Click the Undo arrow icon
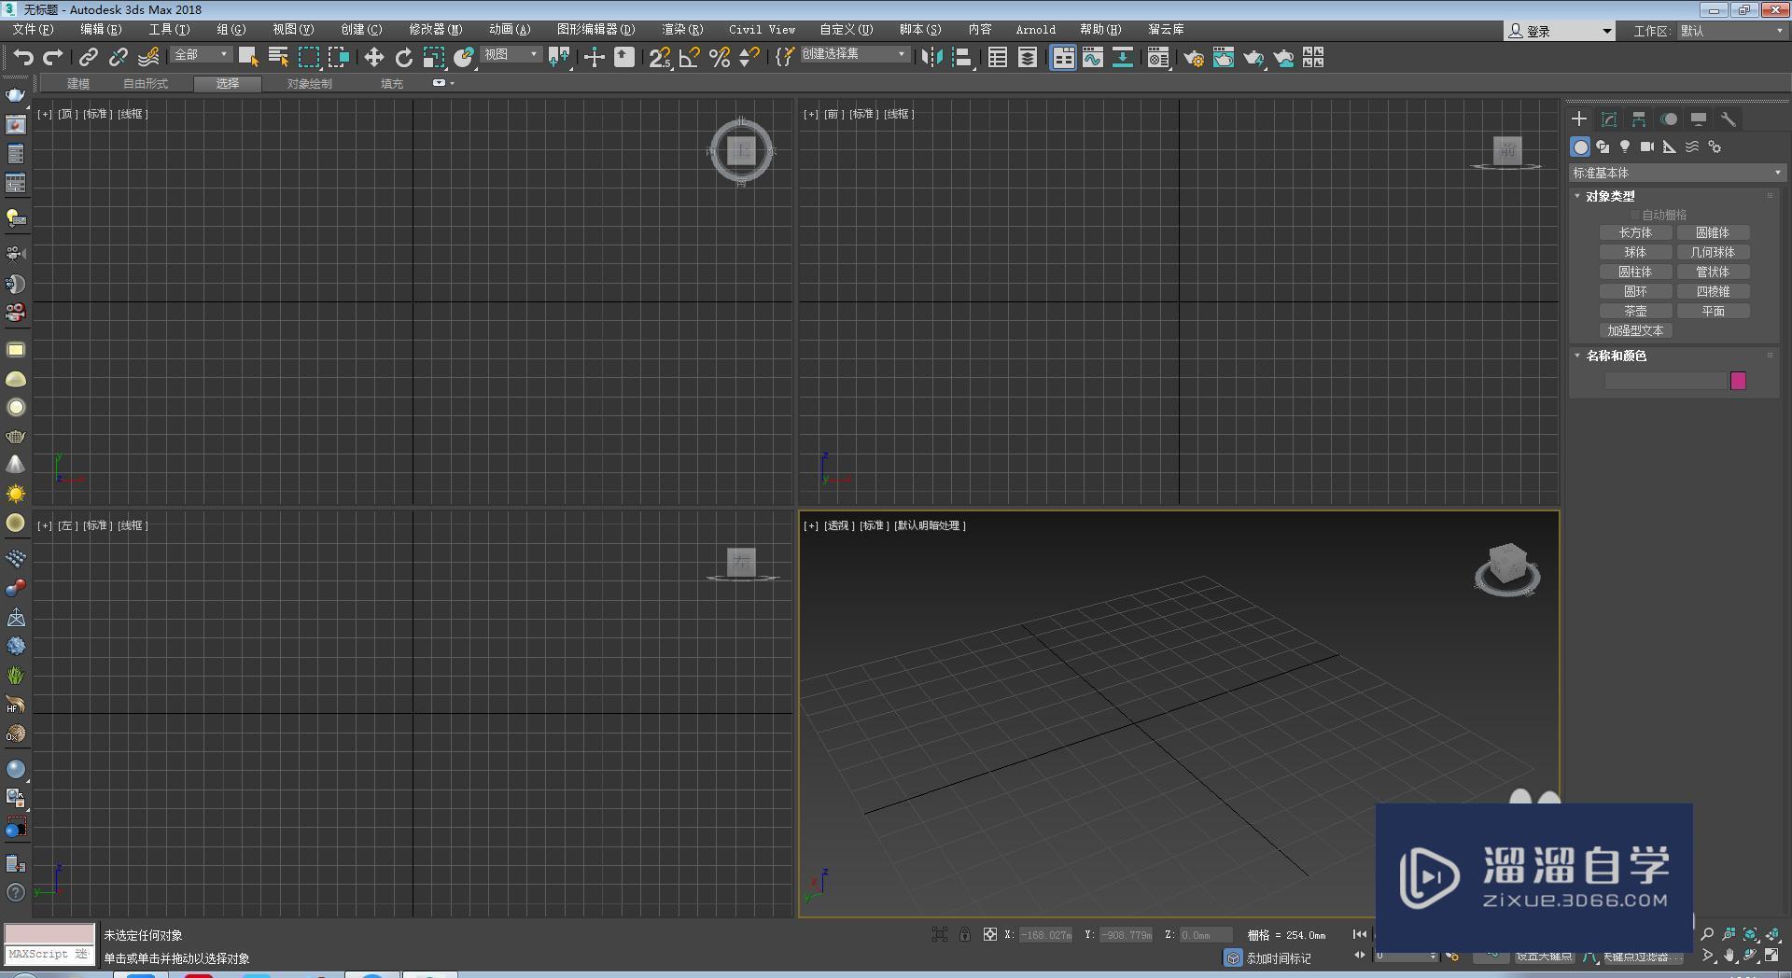Image resolution: width=1792 pixels, height=978 pixels. click(22, 58)
